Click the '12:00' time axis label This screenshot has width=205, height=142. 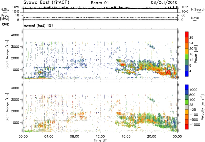click(100, 137)
